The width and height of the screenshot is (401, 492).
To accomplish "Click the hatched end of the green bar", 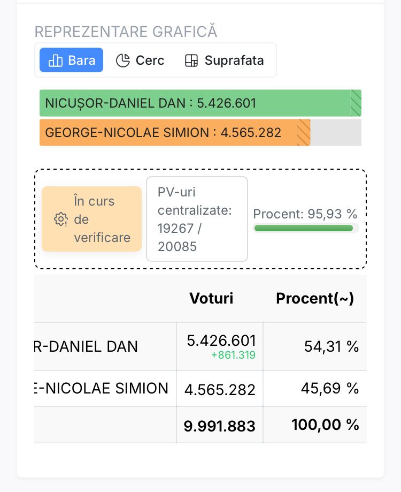I will (356, 103).
